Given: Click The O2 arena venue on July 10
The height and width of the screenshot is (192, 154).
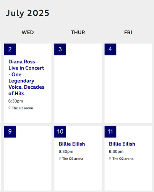Looking at the screenshot, I should [x=73, y=159].
